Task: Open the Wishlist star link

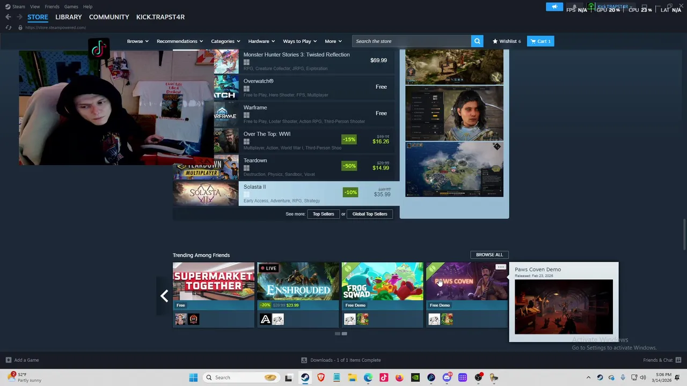Action: [x=507, y=41]
